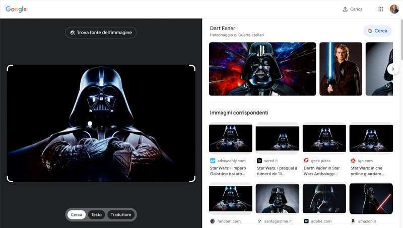
Task: Click the Carica upload icon
Action: click(x=345, y=9)
